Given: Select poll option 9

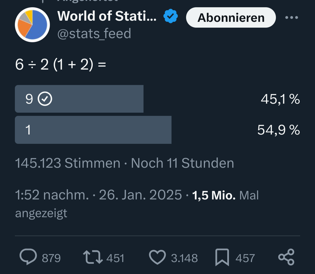Looking at the screenshot, I should [79, 99].
